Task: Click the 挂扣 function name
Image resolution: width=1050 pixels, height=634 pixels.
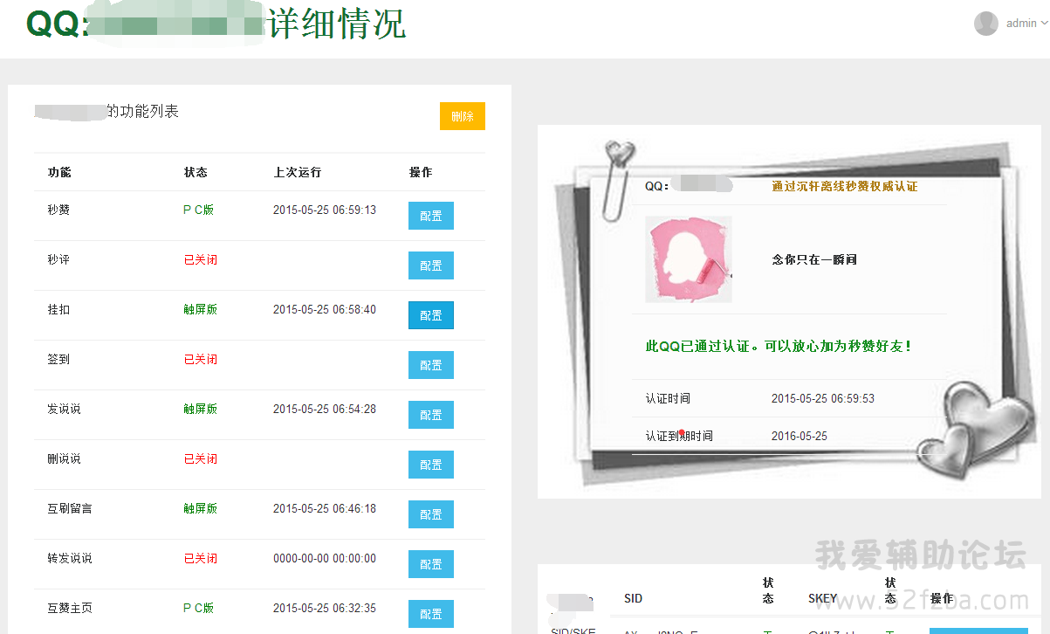Action: point(58,309)
